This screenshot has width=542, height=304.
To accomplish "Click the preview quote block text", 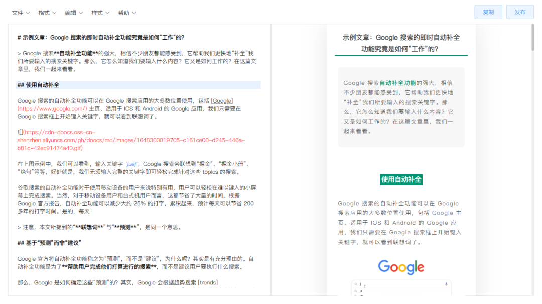I will (x=398, y=107).
